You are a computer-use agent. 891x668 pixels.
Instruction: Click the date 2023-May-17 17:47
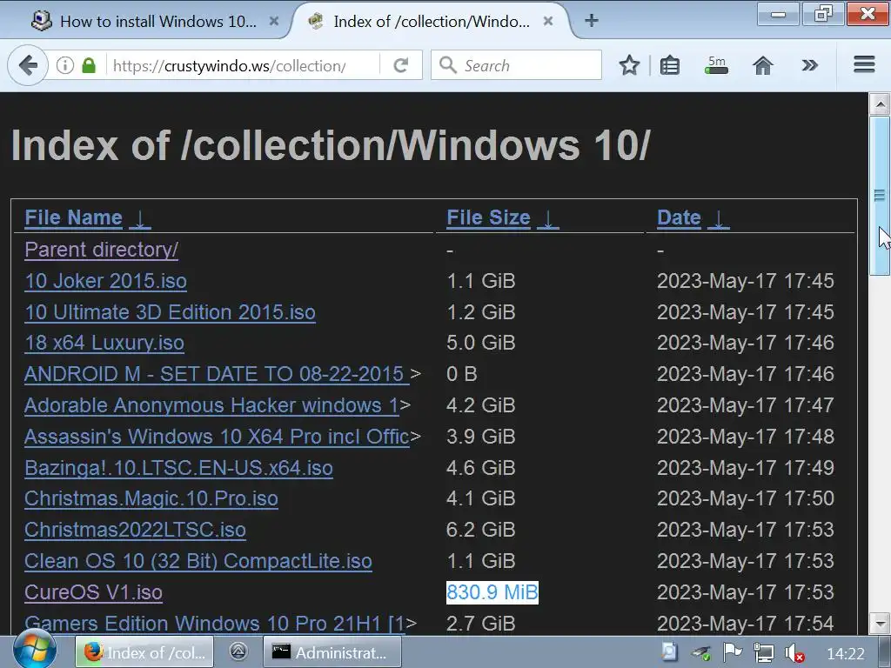[745, 405]
